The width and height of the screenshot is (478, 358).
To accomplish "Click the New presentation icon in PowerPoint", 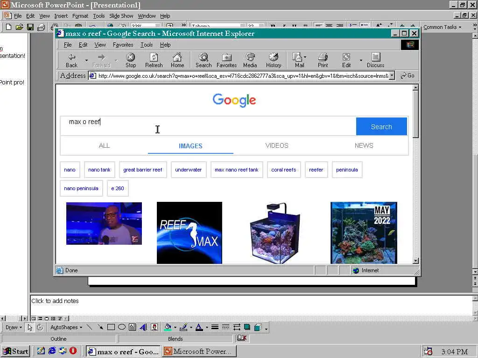I will point(8,27).
